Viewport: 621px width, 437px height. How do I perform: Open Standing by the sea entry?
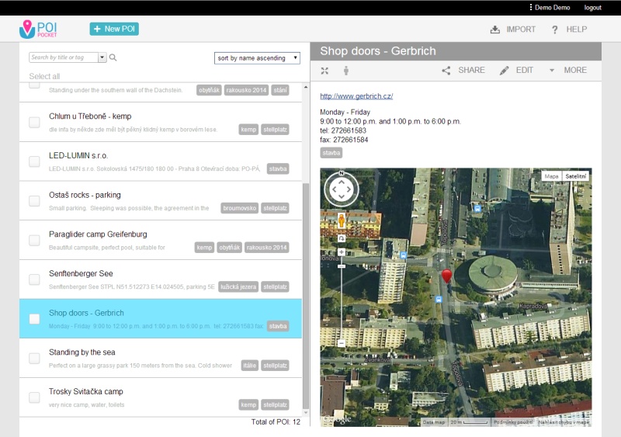click(161, 358)
